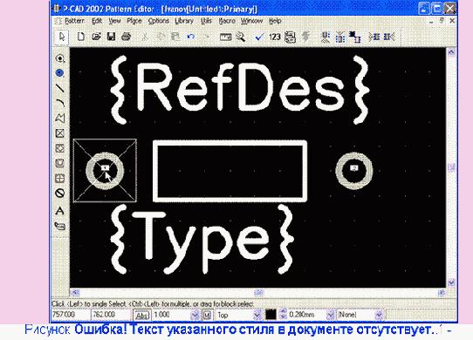Click the blue Undo arrow icon
The width and height of the screenshot is (473, 340).
click(x=190, y=37)
